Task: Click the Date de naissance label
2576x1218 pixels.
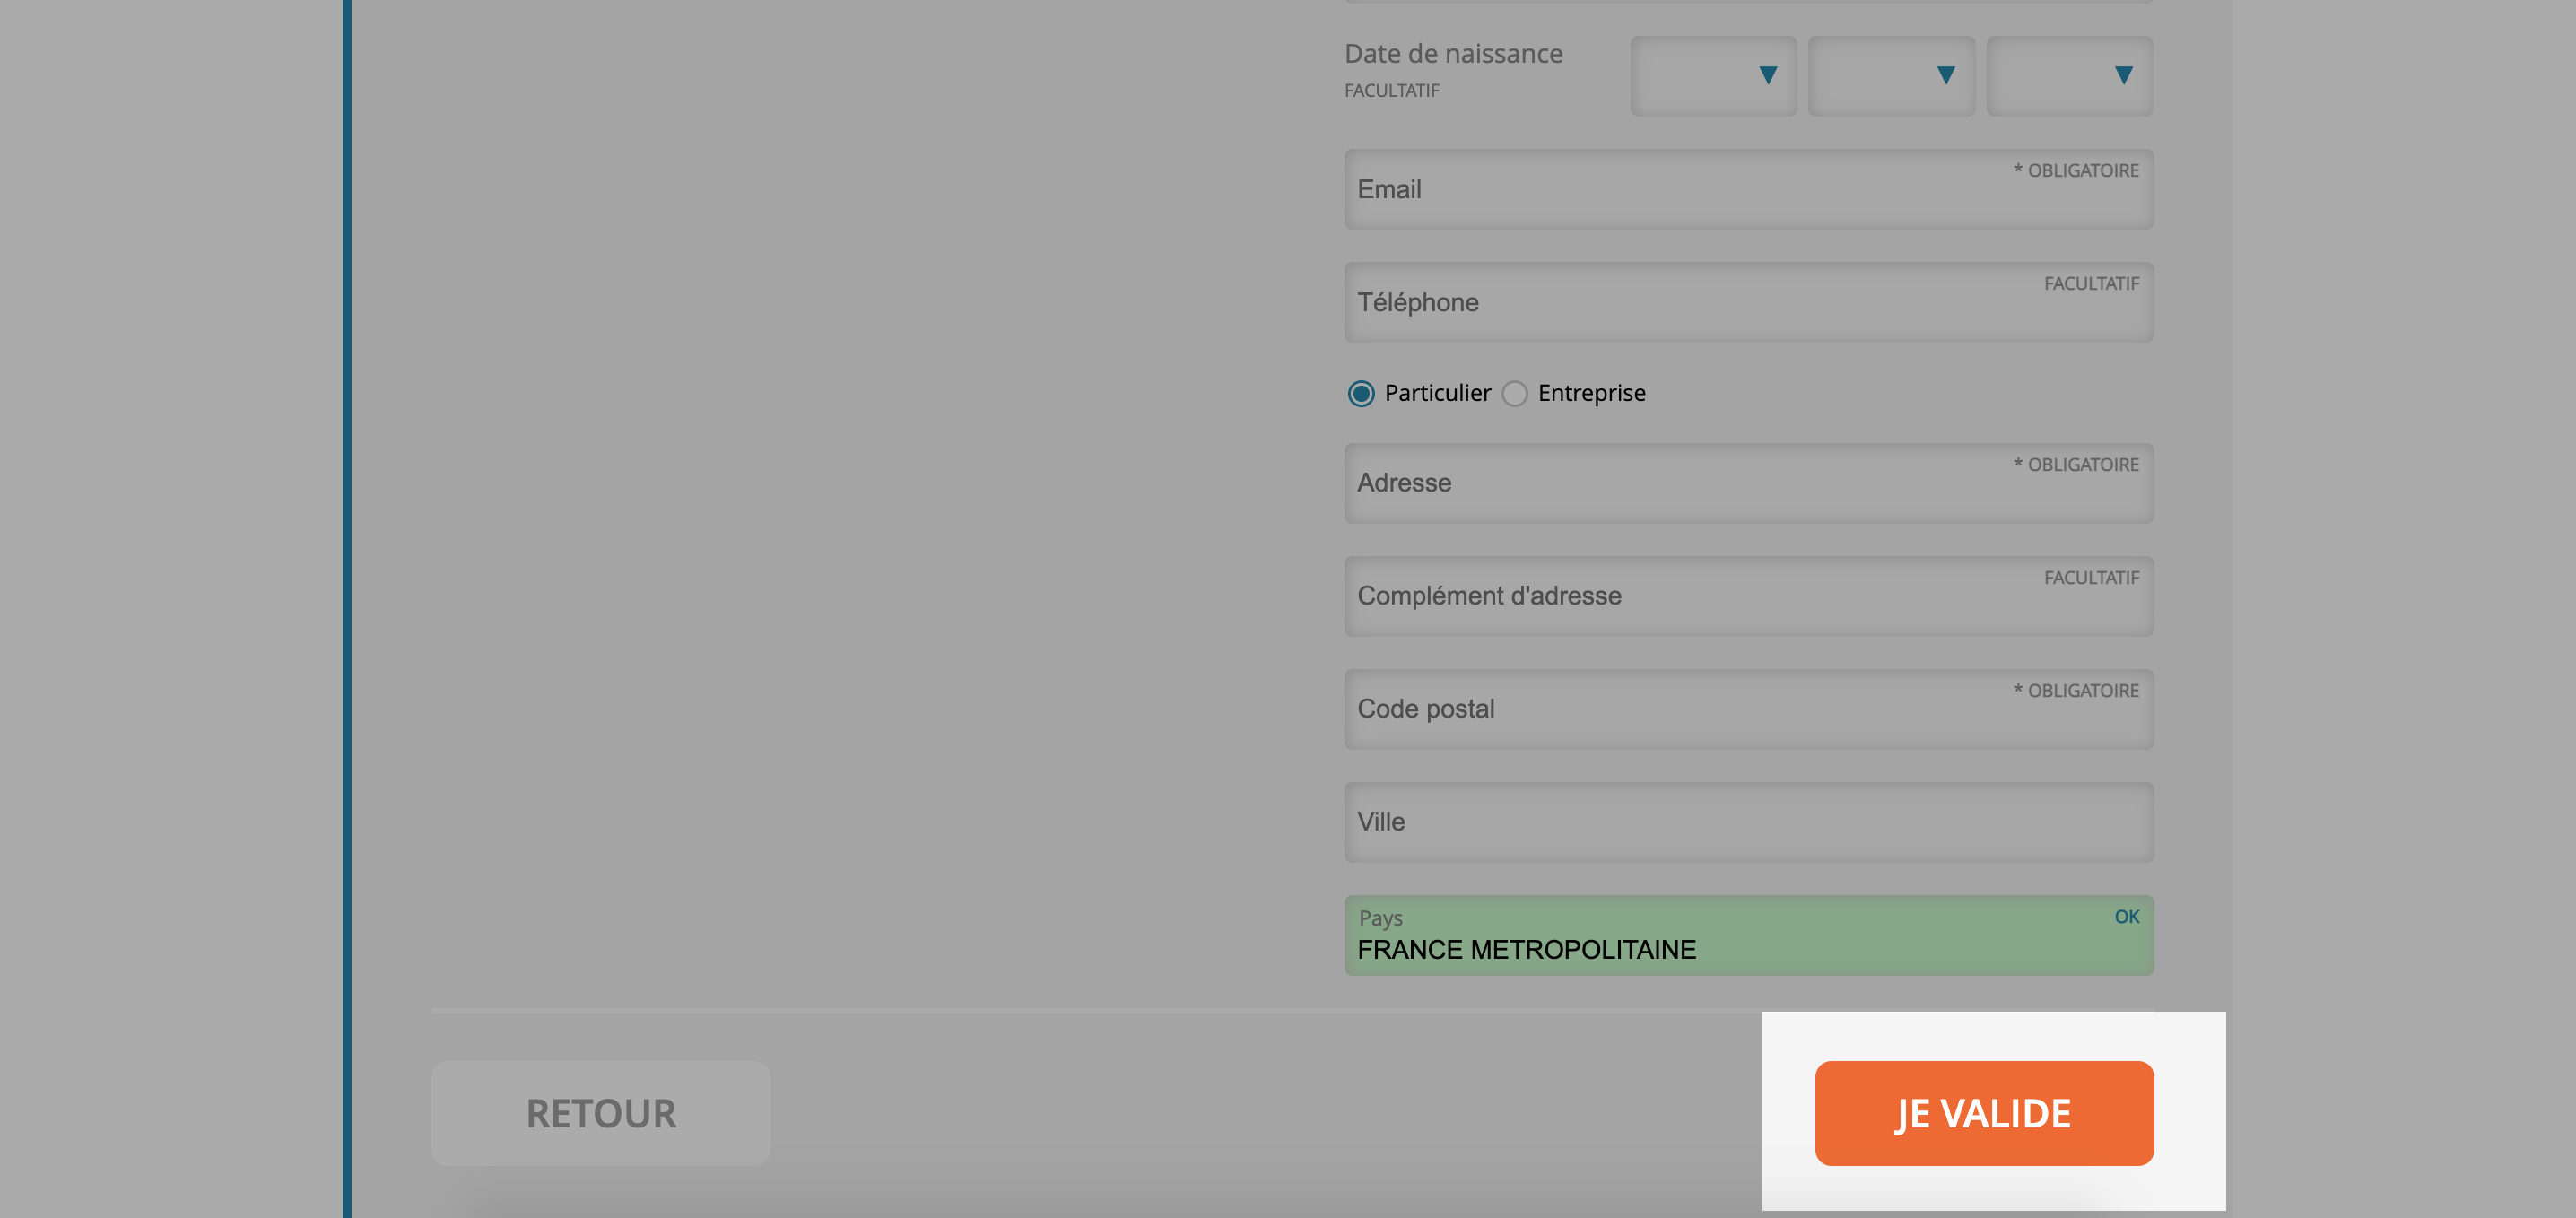Action: click(x=1453, y=54)
